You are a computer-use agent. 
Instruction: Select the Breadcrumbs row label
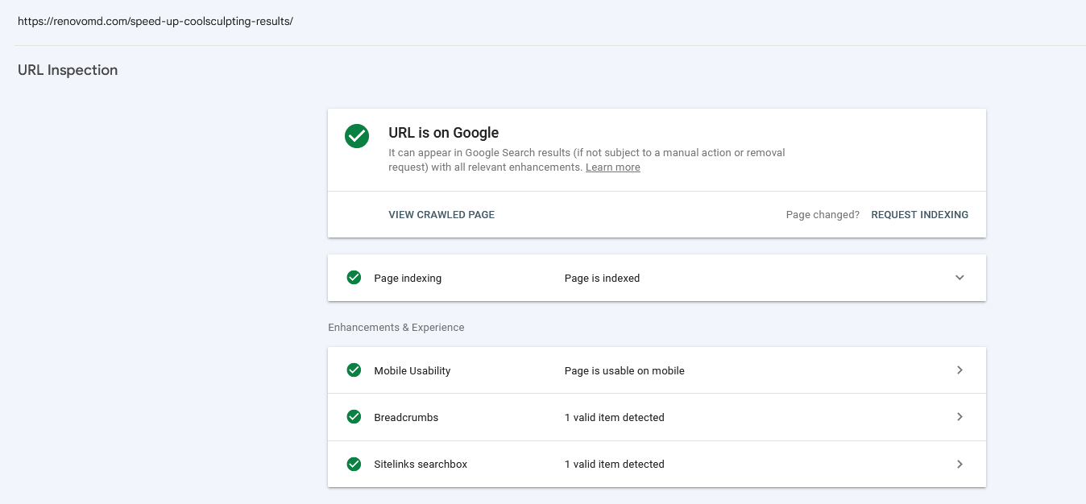pyautogui.click(x=406, y=418)
